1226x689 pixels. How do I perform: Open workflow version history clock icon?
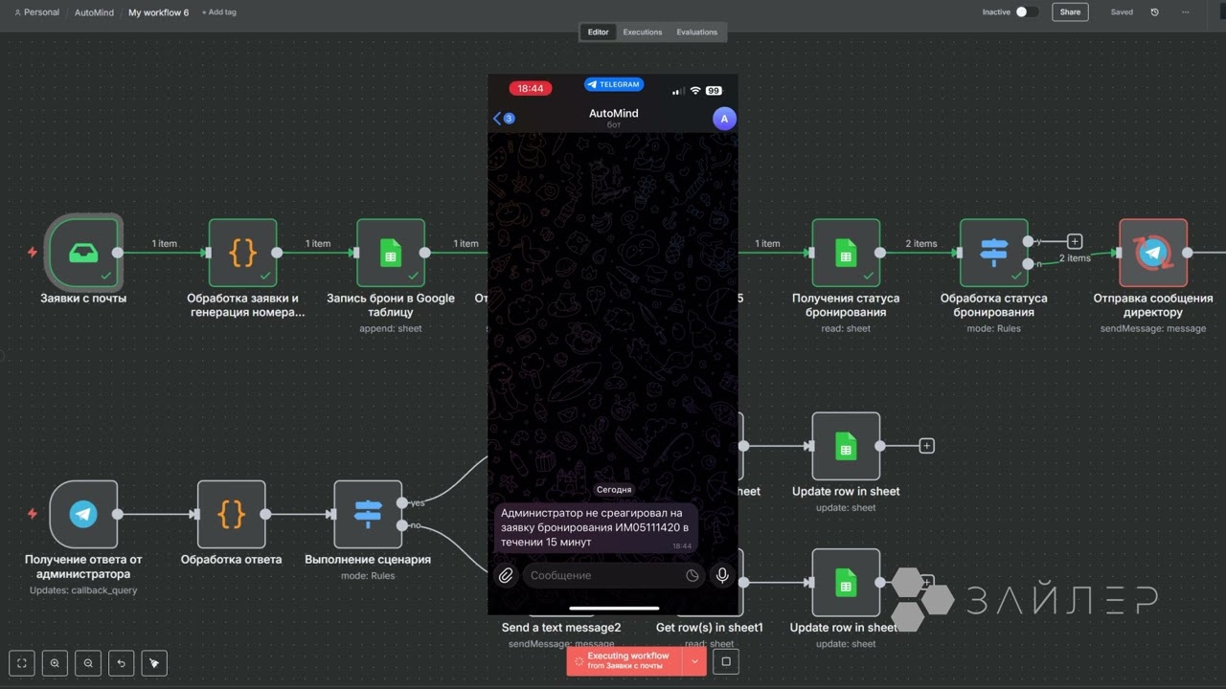[1154, 12]
